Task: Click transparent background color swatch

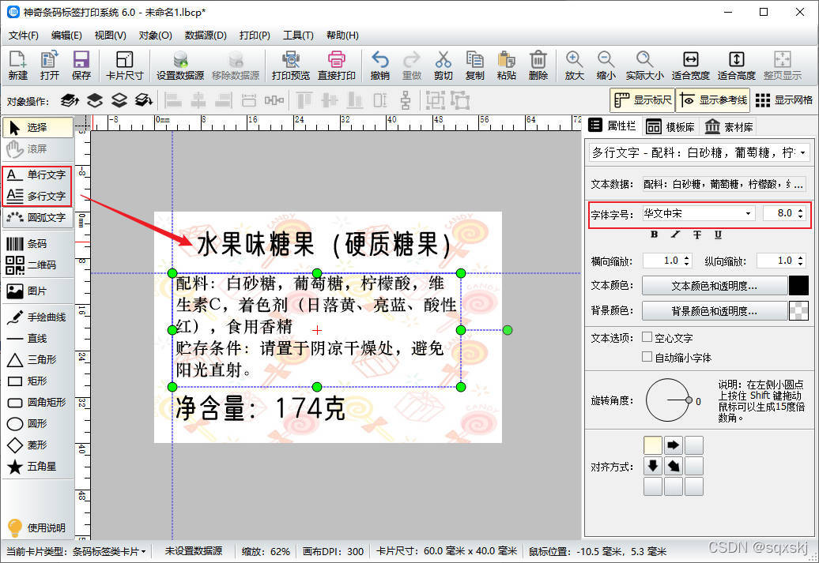Action: coord(798,311)
